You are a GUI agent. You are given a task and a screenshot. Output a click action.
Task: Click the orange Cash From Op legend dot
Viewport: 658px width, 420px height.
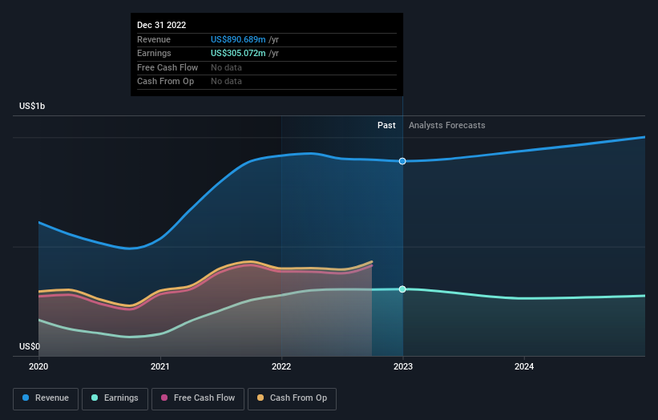pyautogui.click(x=260, y=398)
